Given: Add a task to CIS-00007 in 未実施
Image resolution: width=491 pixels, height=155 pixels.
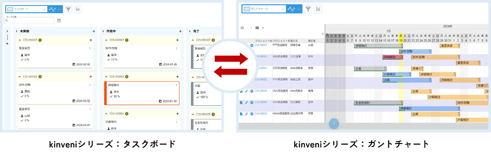Looking at the screenshot, I should tap(91, 40).
